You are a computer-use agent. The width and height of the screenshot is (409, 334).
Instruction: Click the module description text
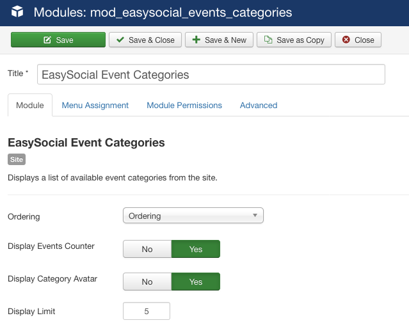(113, 178)
